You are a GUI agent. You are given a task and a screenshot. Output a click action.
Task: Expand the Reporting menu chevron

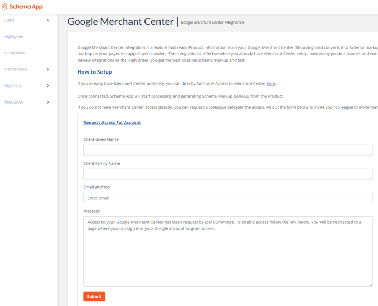click(48, 86)
